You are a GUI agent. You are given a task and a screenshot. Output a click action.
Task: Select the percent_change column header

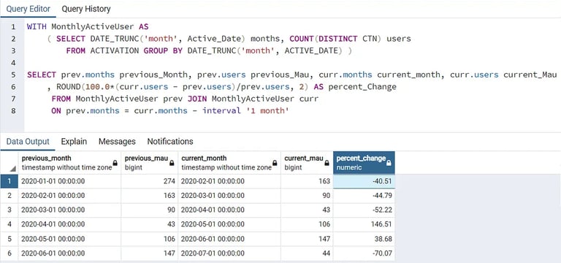tap(364, 163)
